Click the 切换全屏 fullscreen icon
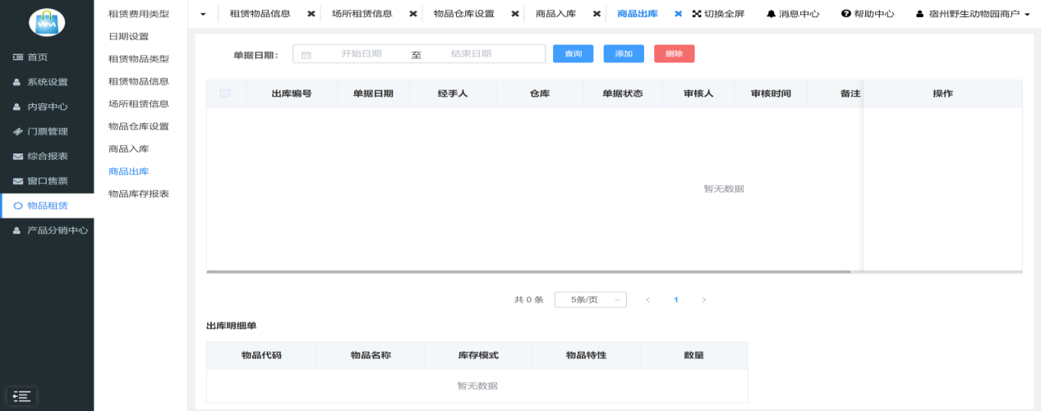The height and width of the screenshot is (411, 1041). point(697,14)
